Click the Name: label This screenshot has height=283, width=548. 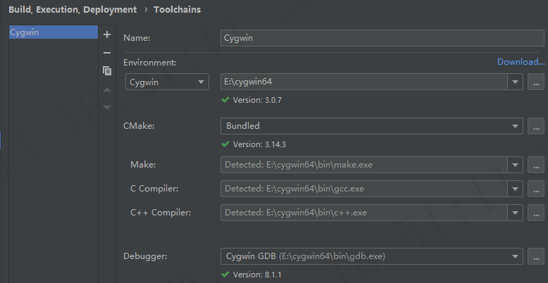[x=137, y=38]
